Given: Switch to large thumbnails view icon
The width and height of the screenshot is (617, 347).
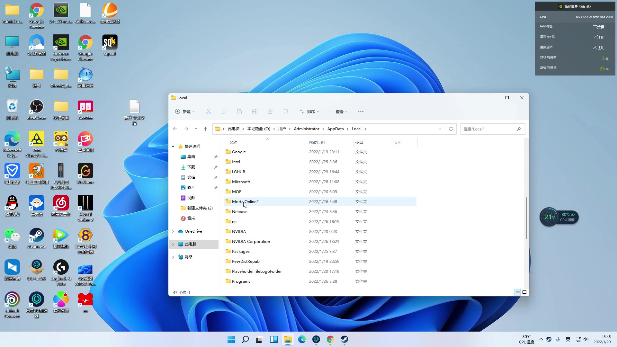Looking at the screenshot, I should tap(524, 292).
